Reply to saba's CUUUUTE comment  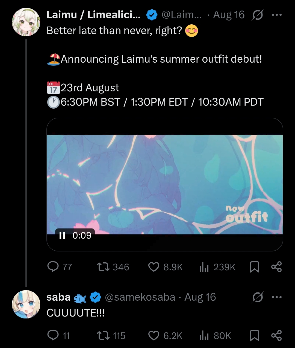click(x=53, y=335)
